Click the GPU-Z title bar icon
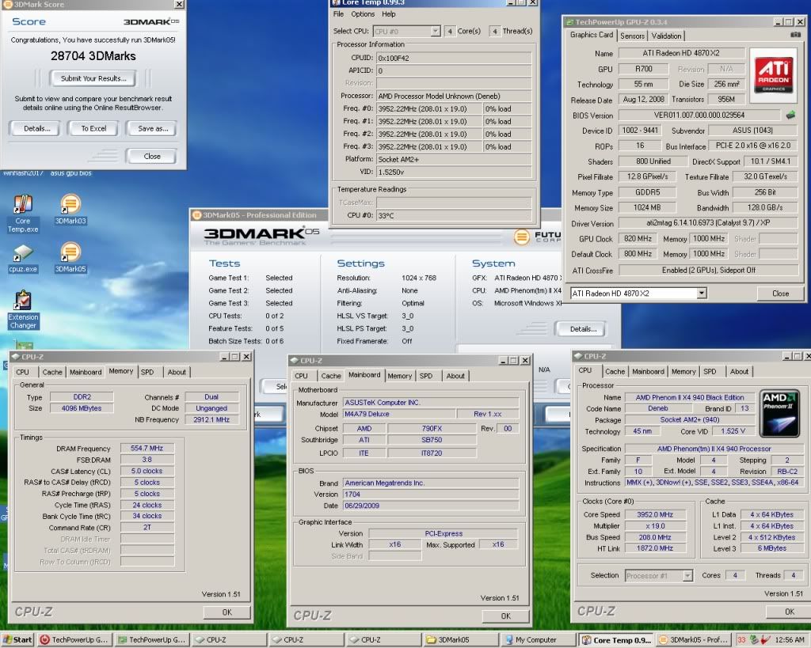This screenshot has width=811, height=648. pyautogui.click(x=569, y=21)
